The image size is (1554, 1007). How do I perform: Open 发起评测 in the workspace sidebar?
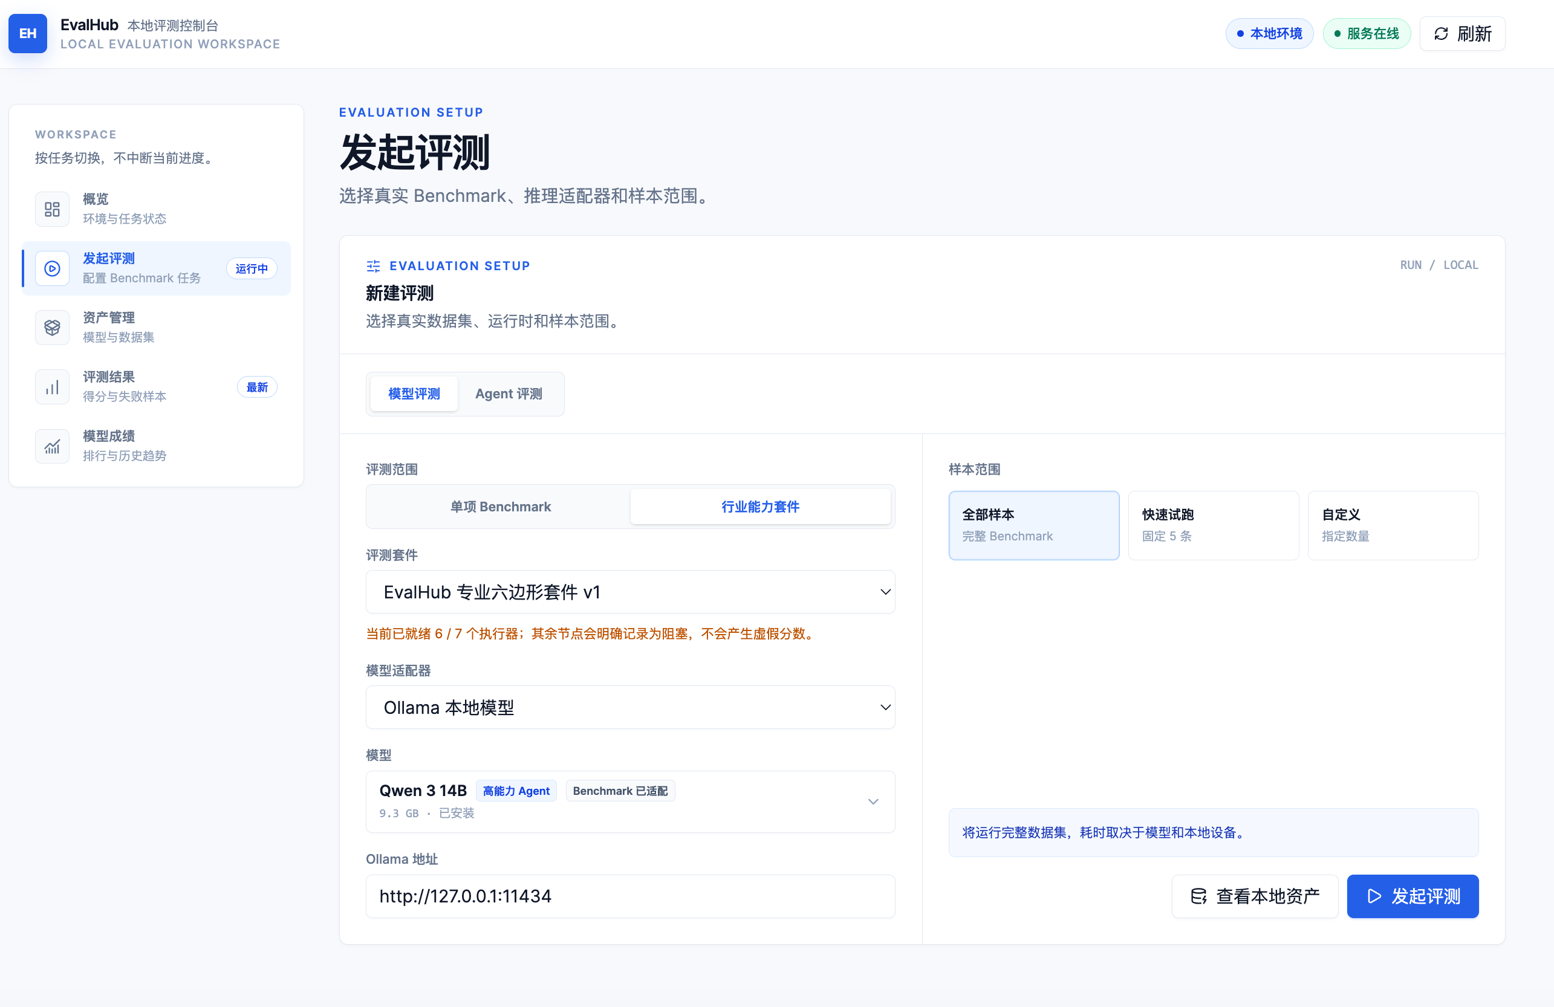pos(157,268)
